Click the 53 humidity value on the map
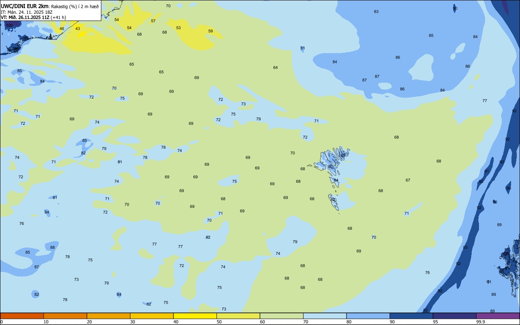This screenshot has width=520, height=325. click(178, 28)
